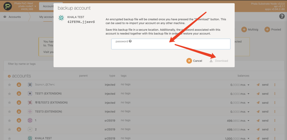Open the three-dot menu for account 2
The height and width of the screenshot is (140, 287).
click(275, 129)
